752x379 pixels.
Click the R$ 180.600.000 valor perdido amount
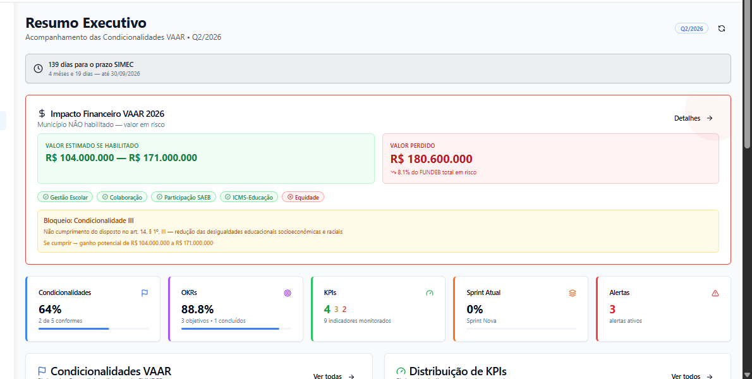coord(431,159)
